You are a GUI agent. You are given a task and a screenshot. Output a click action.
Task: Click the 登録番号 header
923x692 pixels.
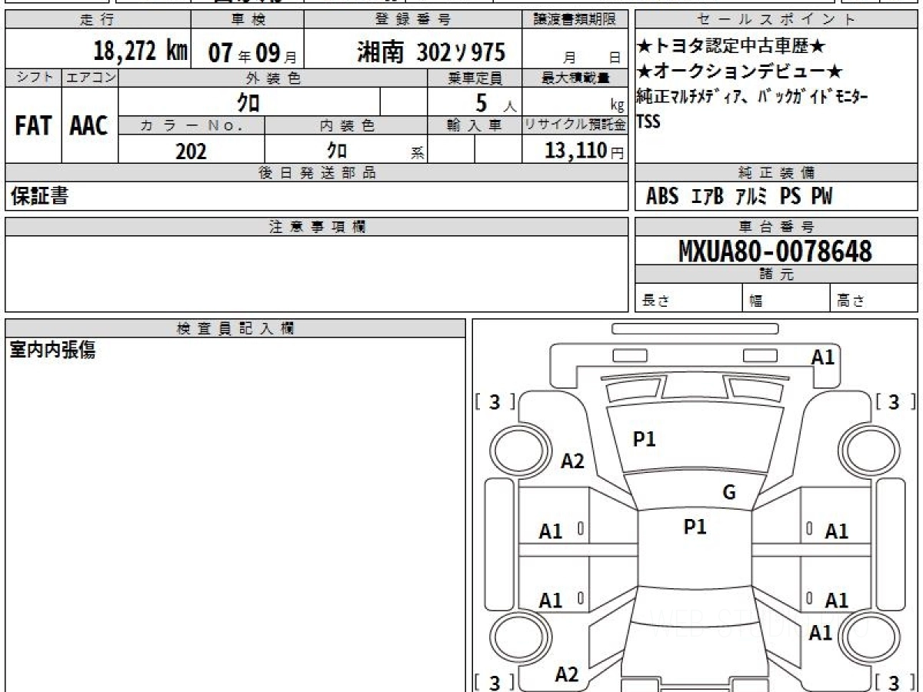tap(413, 20)
